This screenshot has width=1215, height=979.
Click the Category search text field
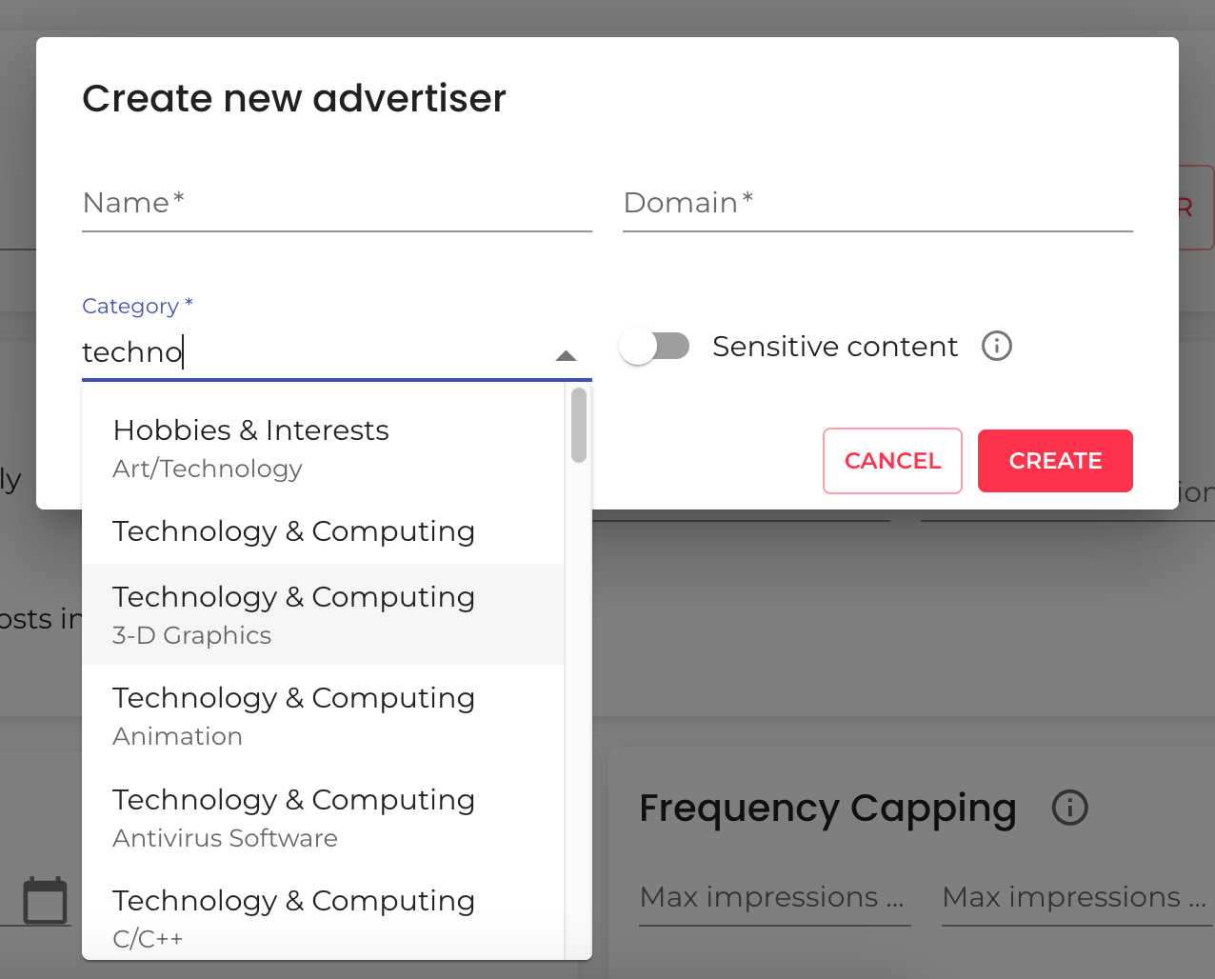pos(314,352)
